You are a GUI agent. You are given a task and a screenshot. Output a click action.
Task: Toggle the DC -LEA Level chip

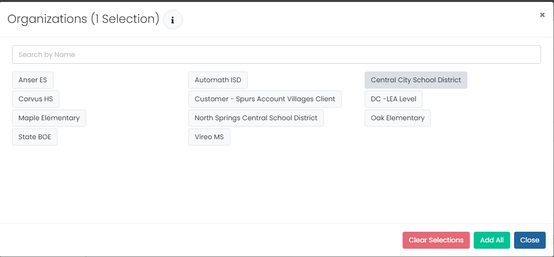pyautogui.click(x=393, y=99)
